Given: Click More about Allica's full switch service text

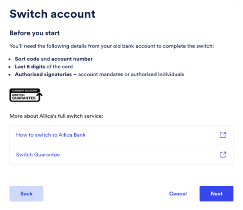Looking at the screenshot, I should coord(56,116).
